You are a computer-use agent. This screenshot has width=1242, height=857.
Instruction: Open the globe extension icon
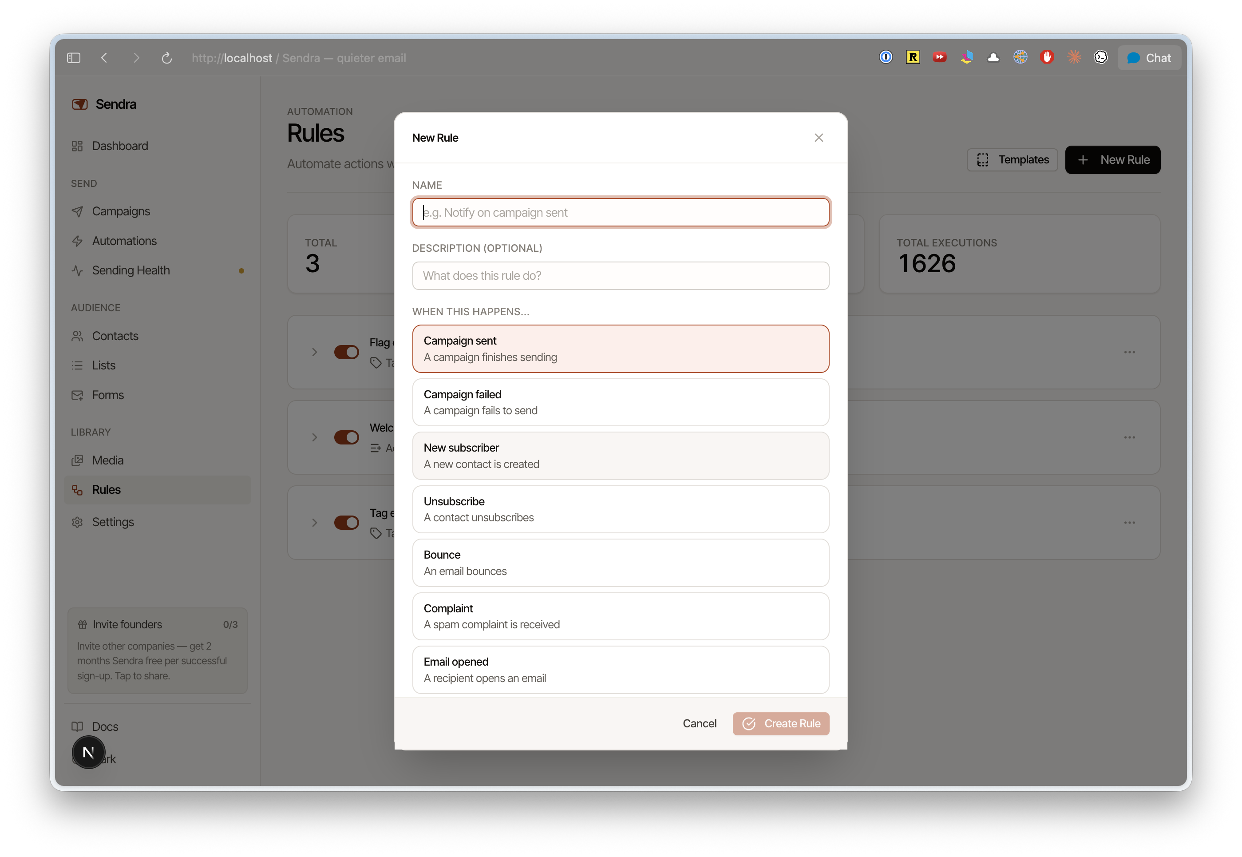(1020, 57)
